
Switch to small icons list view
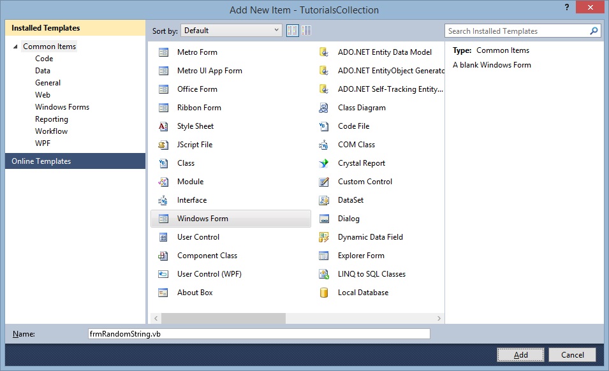pyautogui.click(x=307, y=30)
